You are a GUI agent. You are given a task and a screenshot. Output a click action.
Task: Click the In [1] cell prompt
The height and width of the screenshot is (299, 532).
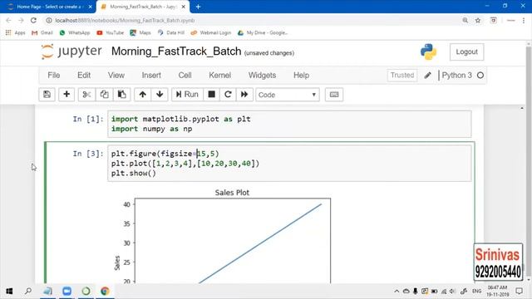point(88,119)
